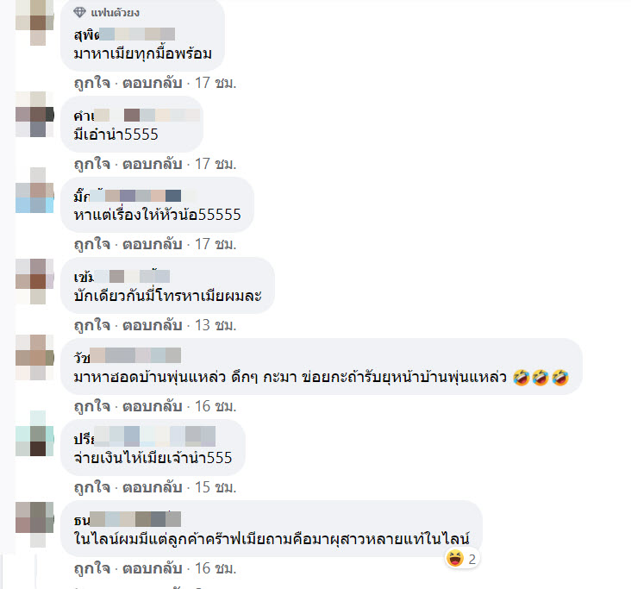Reply to the last comment about ลูกค้า in ไลน์
The width and height of the screenshot is (631, 589).
pos(153,568)
